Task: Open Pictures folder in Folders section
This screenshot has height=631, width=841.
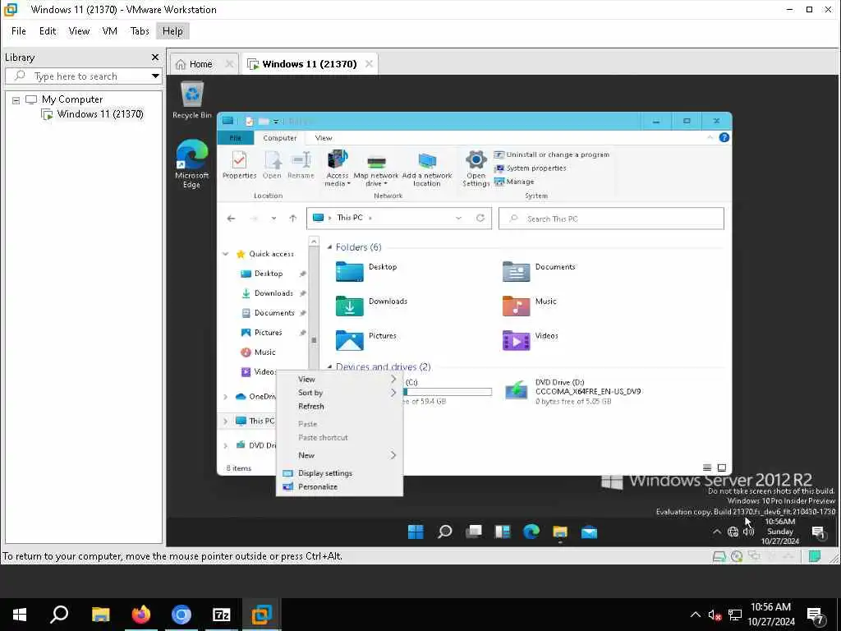Action: point(366,339)
